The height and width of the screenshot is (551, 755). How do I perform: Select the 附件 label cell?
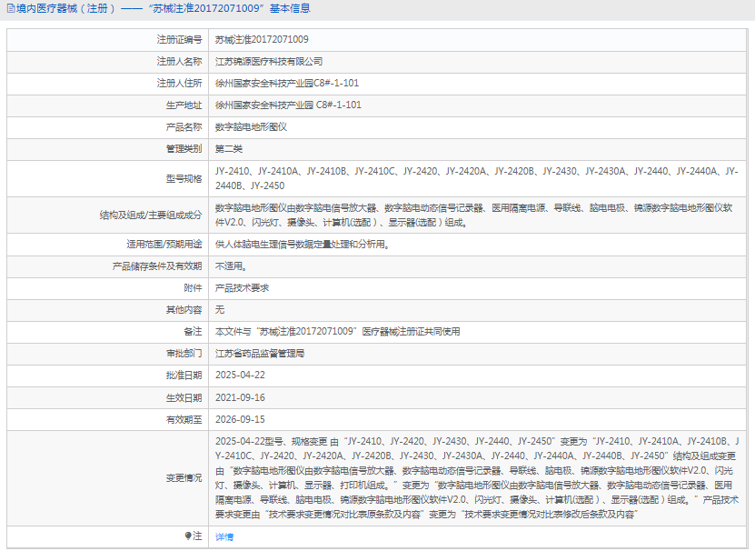point(108,288)
